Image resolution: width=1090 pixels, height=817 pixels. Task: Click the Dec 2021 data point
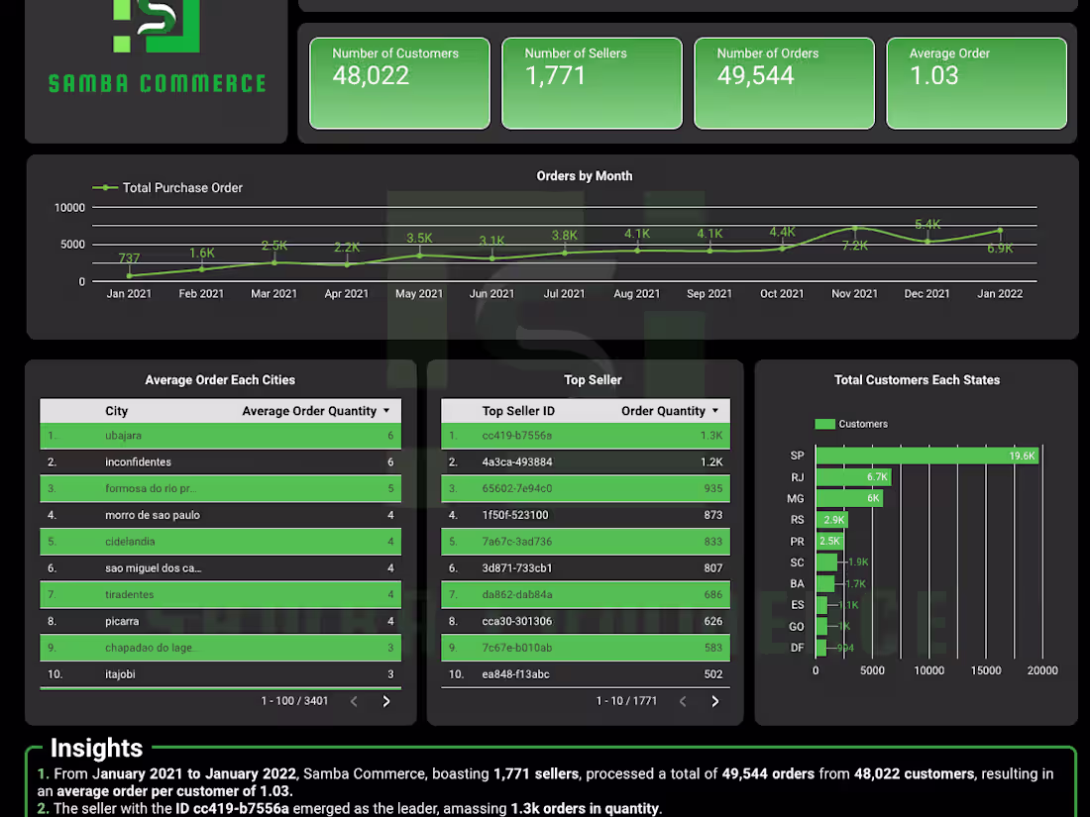(x=927, y=241)
